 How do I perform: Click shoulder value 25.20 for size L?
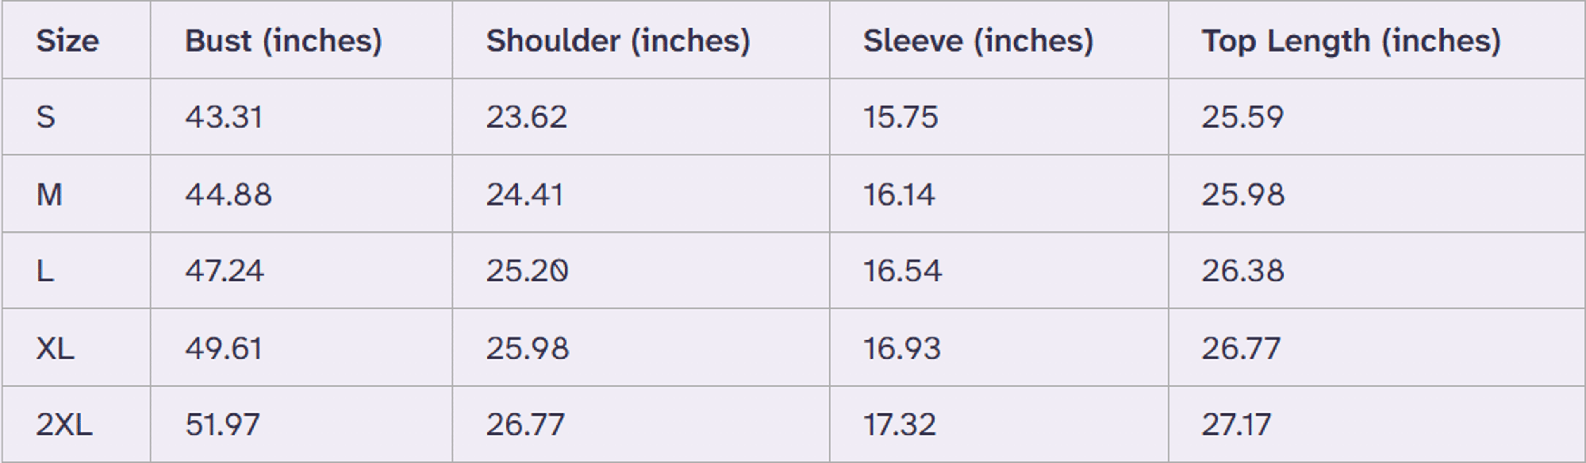click(x=527, y=271)
